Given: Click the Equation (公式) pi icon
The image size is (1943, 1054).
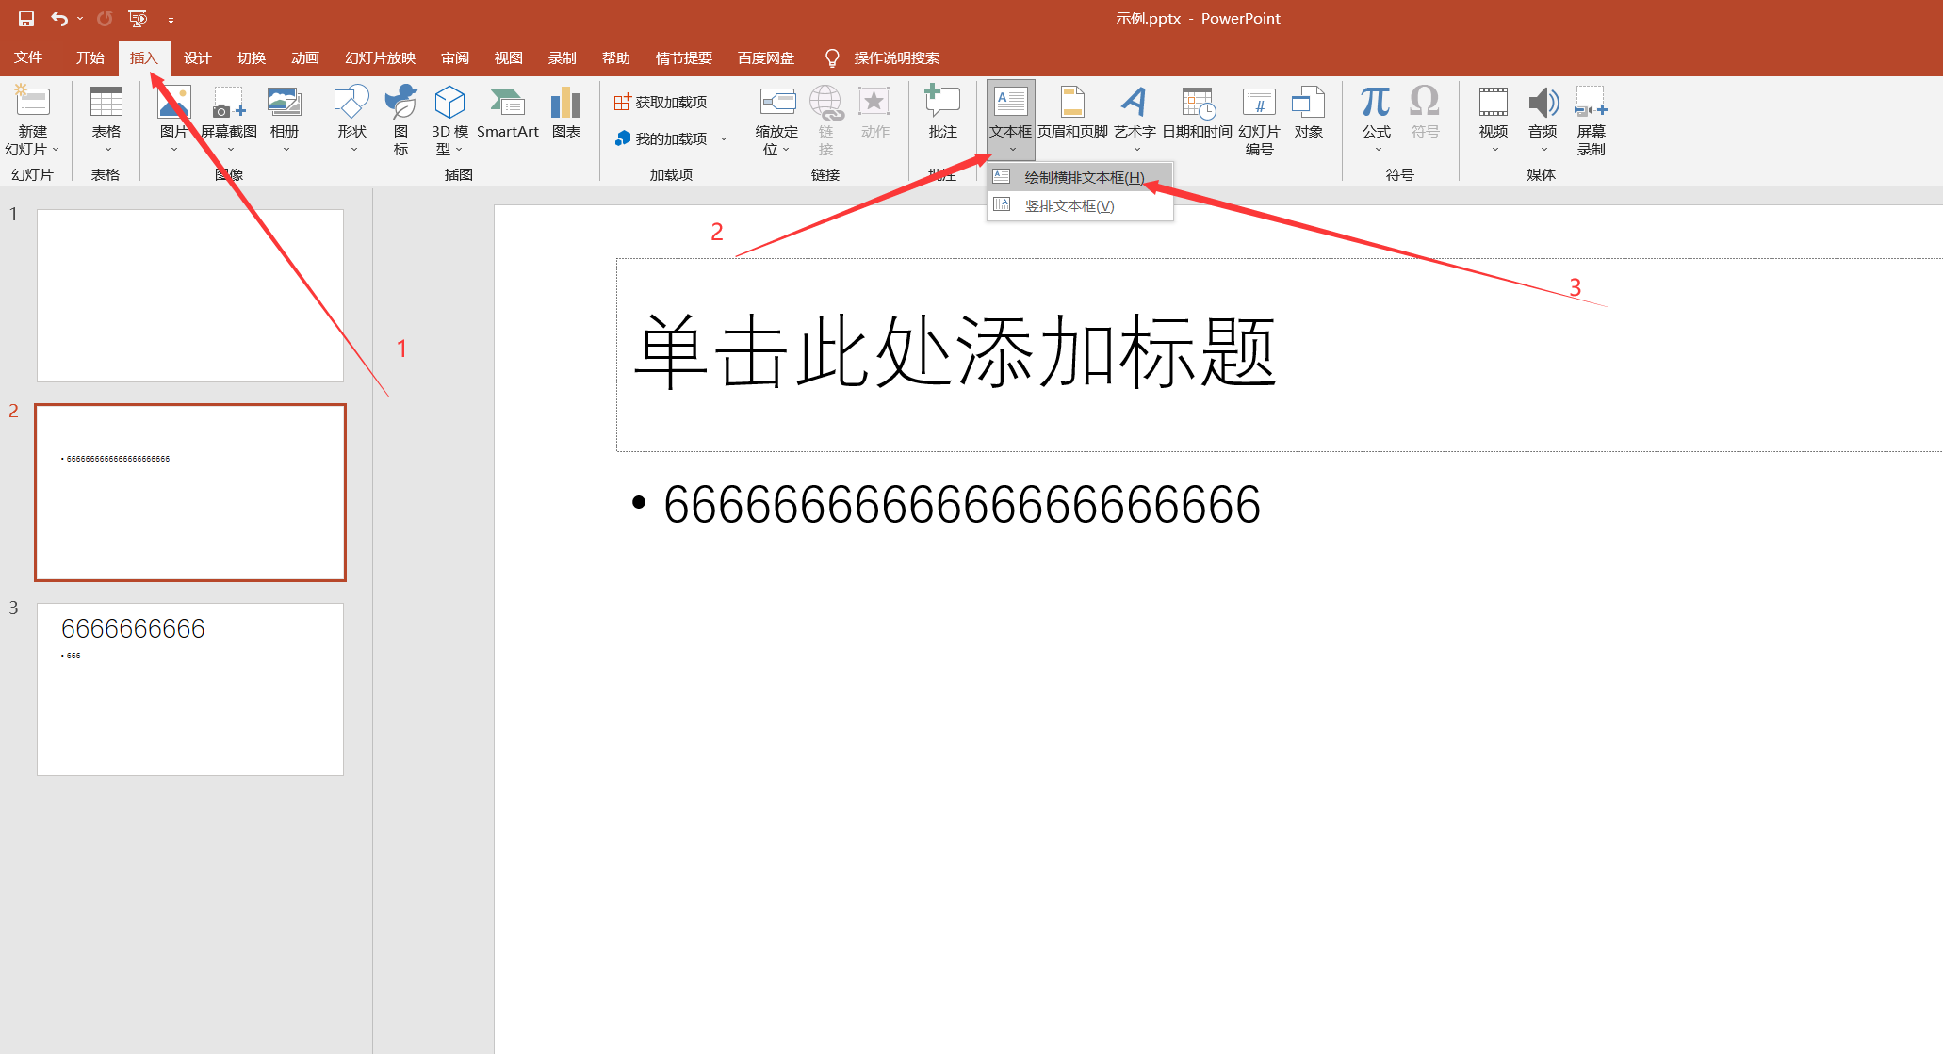Looking at the screenshot, I should click(x=1376, y=104).
